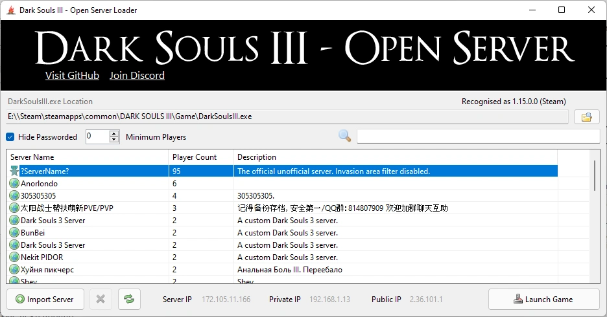Click the globe icon next to Anorlondo
Viewport: 607px width, 317px height.
tap(14, 184)
